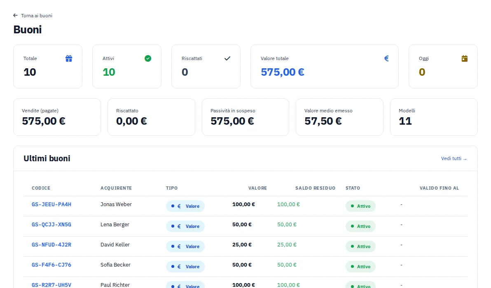491x288 pixels.
Task: Click the Attivo status badge for Sofia Becker
Action: pos(360,267)
